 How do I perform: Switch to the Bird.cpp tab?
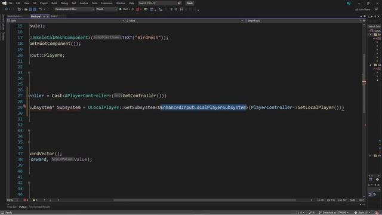(36, 16)
